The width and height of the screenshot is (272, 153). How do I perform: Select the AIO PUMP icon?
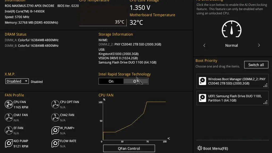tap(9, 143)
